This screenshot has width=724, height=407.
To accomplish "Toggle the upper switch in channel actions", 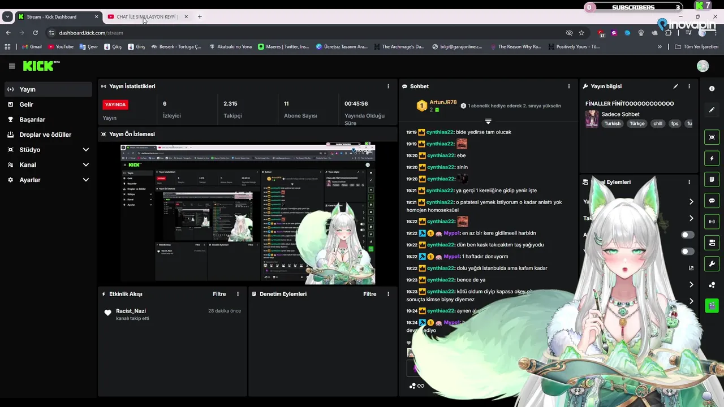I will [687, 235].
